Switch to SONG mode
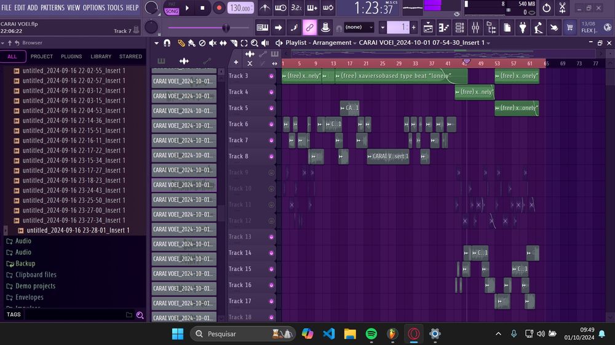This screenshot has width=615, height=345. (x=172, y=11)
